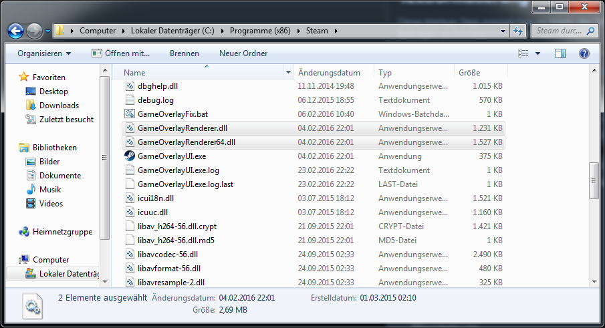Click details pane file thumbnail icon
The height and width of the screenshot is (328, 605).
tap(32, 306)
